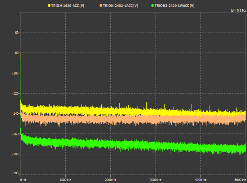Click the 1000 Hz x-axis label
This screenshot has width=247, height=183.
pyautogui.click(x=65, y=180)
